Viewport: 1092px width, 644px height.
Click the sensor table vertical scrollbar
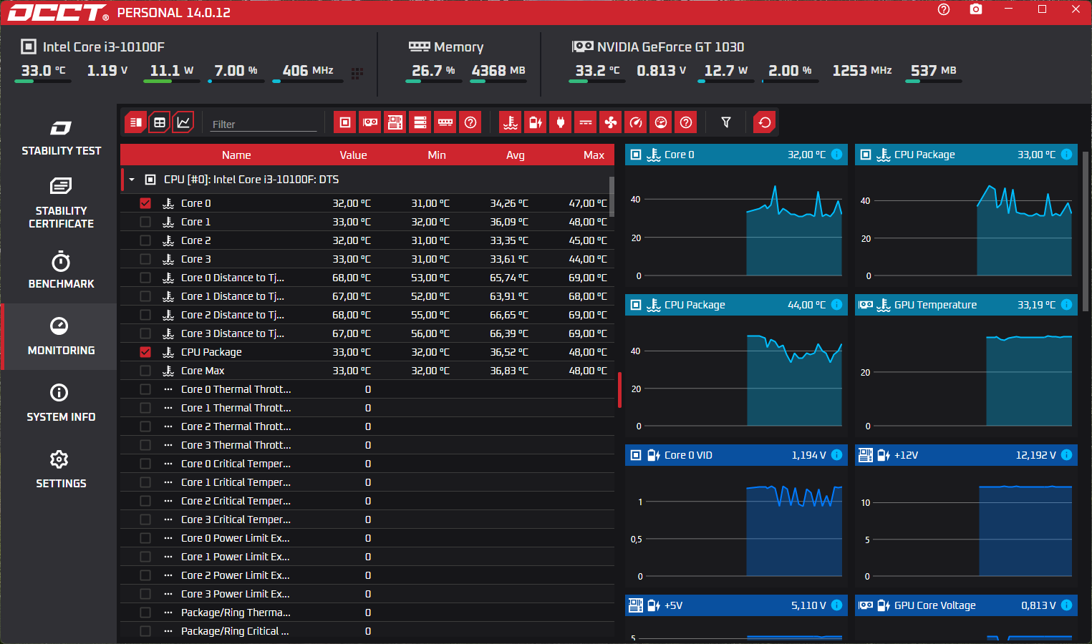612,197
